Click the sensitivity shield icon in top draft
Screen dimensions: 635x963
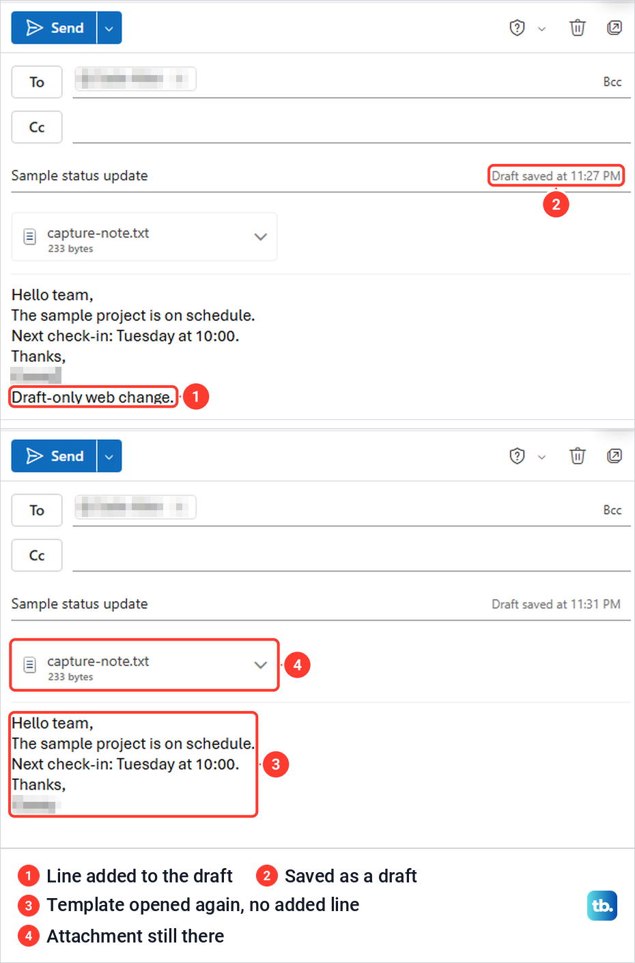point(518,28)
